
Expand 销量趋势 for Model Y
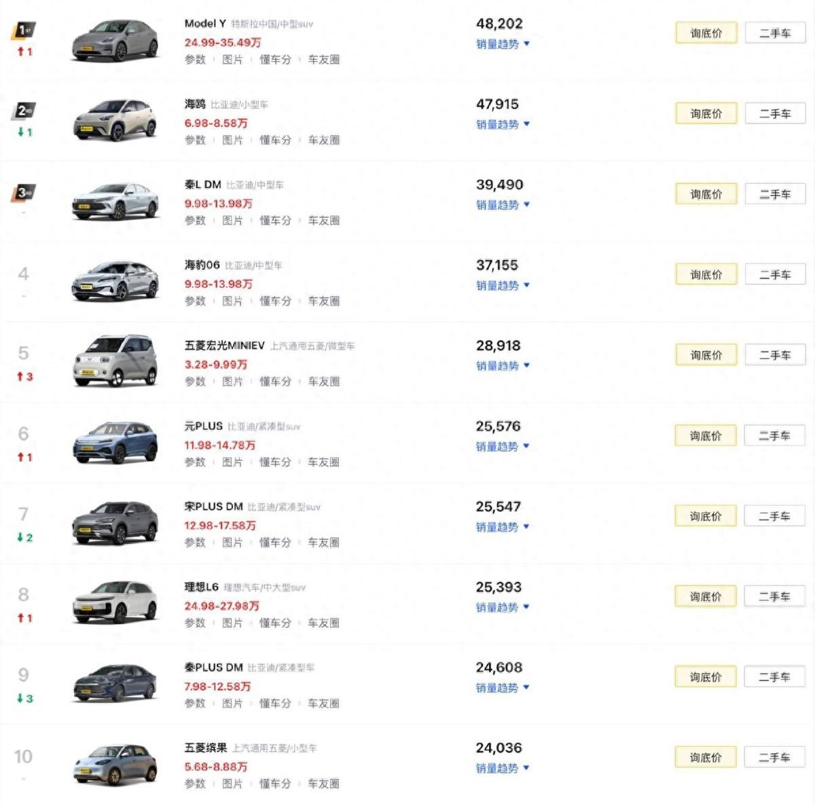[x=503, y=44]
